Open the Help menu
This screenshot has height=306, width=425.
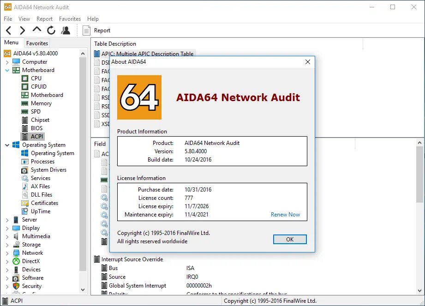click(x=93, y=19)
